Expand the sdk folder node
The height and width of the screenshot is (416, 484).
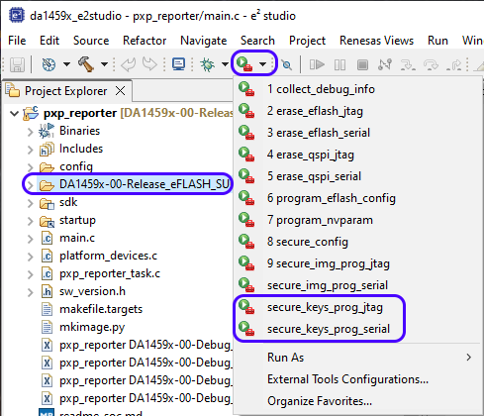click(30, 203)
